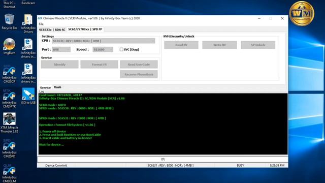The width and height of the screenshot is (325, 183).
Task: Launch XTM_Miracle Thunder 2.82 icon
Action: pos(9,123)
